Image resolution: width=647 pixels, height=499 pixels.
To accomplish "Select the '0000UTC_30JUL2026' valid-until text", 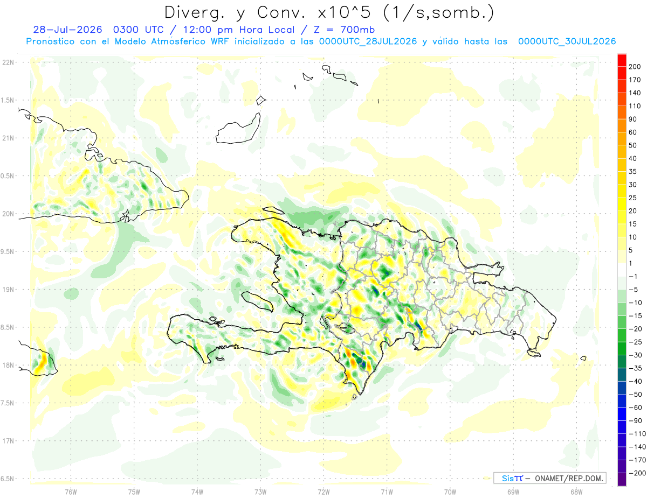I will (x=567, y=41).
